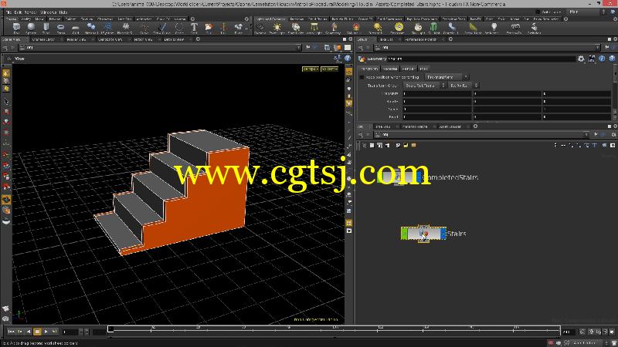Select the Platonic Solids shelf tool
Image resolution: width=618 pixels, height=347 pixels.
[x=126, y=28]
